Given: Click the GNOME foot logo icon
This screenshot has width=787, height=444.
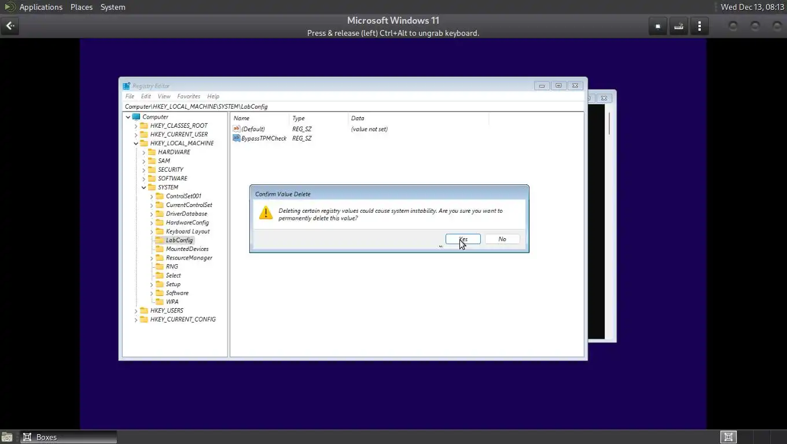Looking at the screenshot, I should [9, 7].
